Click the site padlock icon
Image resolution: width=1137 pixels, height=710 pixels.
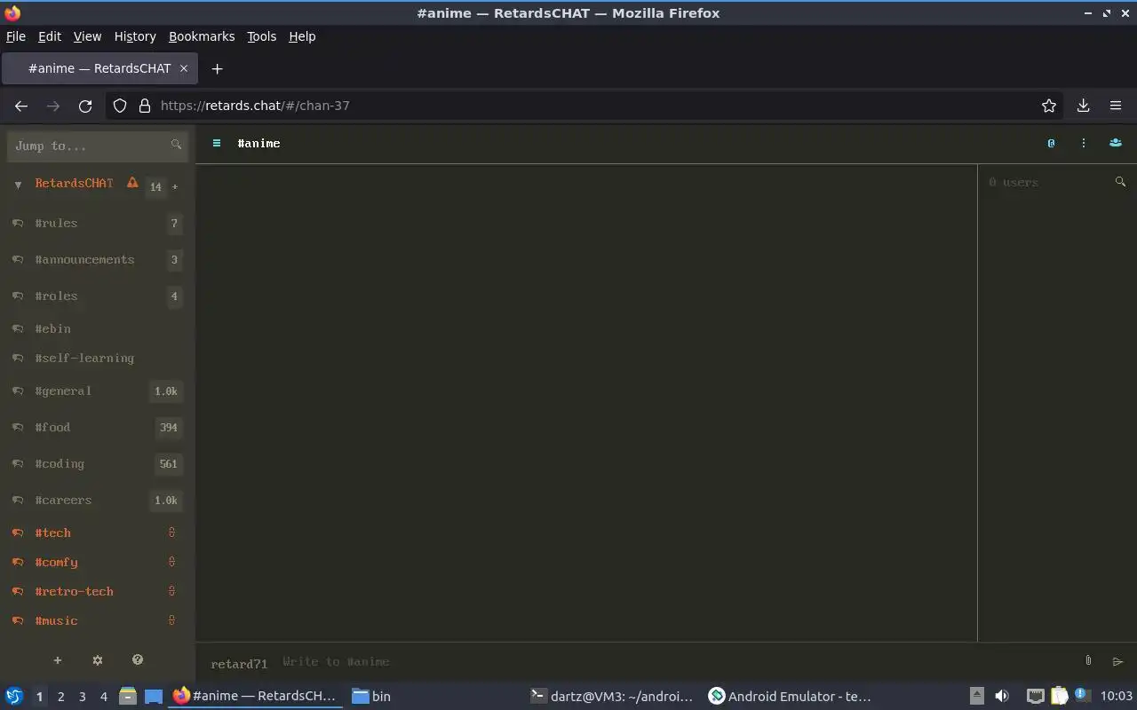click(145, 106)
